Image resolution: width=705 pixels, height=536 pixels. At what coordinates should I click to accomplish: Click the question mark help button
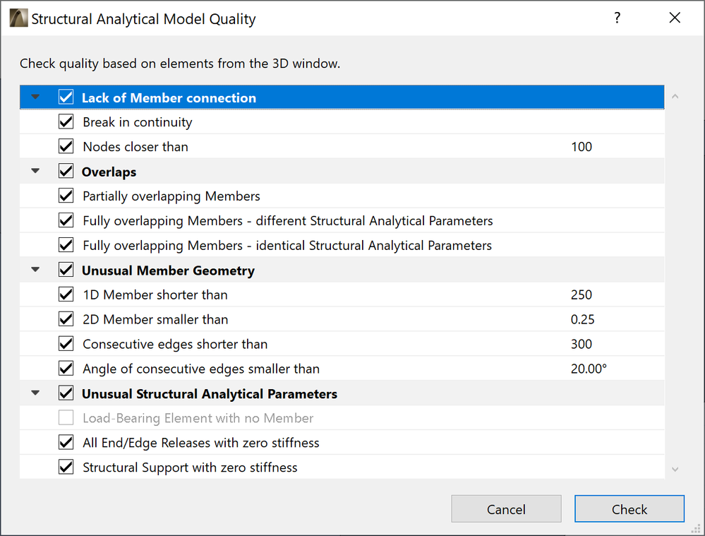[617, 18]
